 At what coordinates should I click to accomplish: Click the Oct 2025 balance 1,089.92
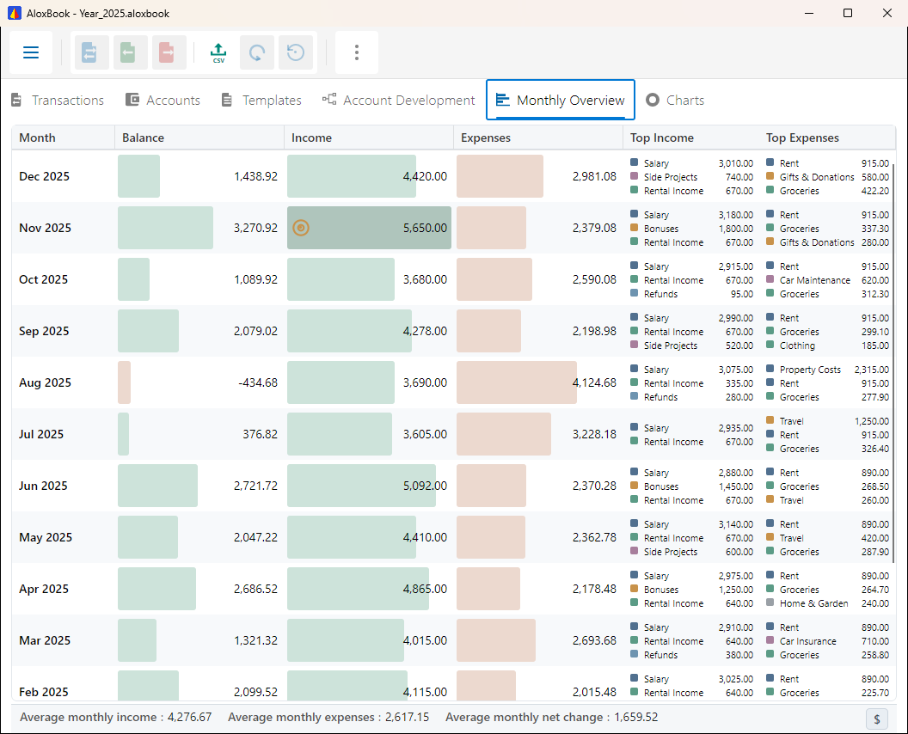point(255,279)
